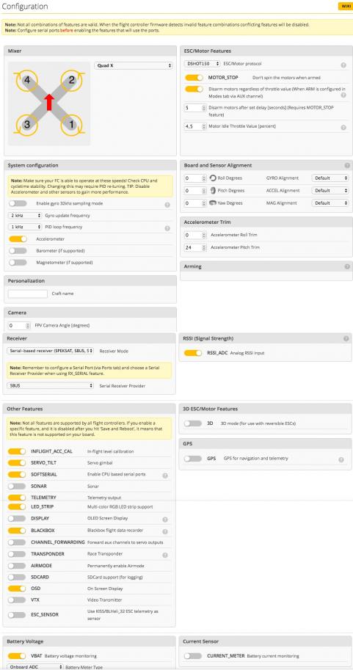Toggle VBAT battery voltage monitoring
Image resolution: width=353 pixels, height=670 pixels.
click(17, 656)
